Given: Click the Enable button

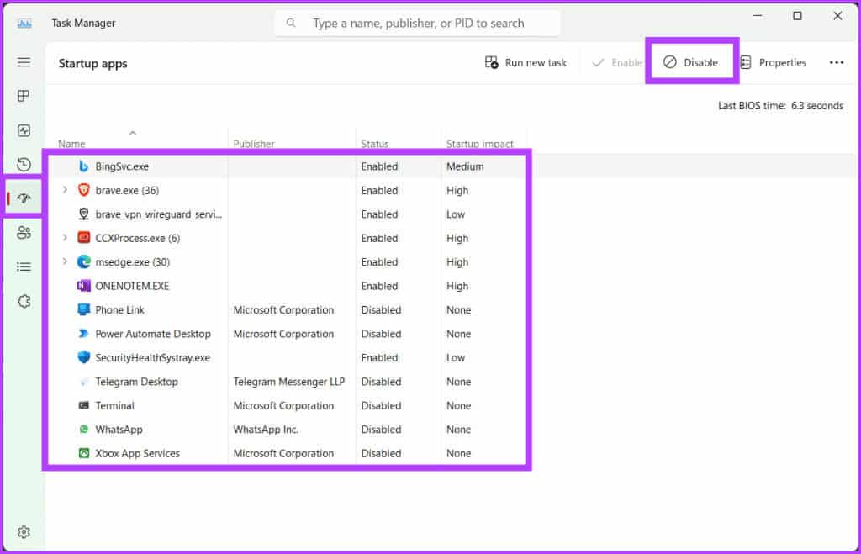Looking at the screenshot, I should point(616,62).
